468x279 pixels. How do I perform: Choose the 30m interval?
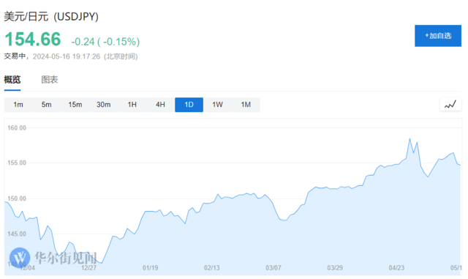(104, 105)
